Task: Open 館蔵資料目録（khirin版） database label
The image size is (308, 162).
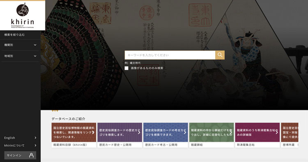Action: tap(70, 145)
